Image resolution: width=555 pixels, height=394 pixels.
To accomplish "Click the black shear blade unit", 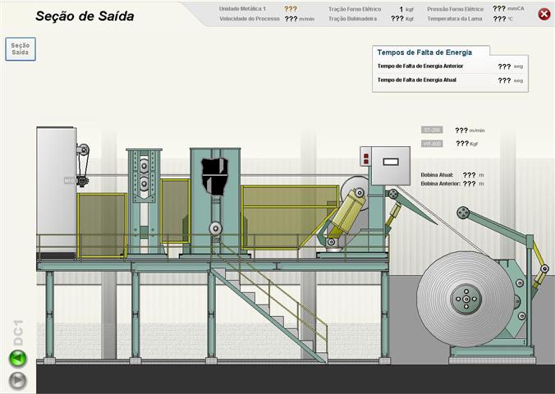I will click(215, 176).
